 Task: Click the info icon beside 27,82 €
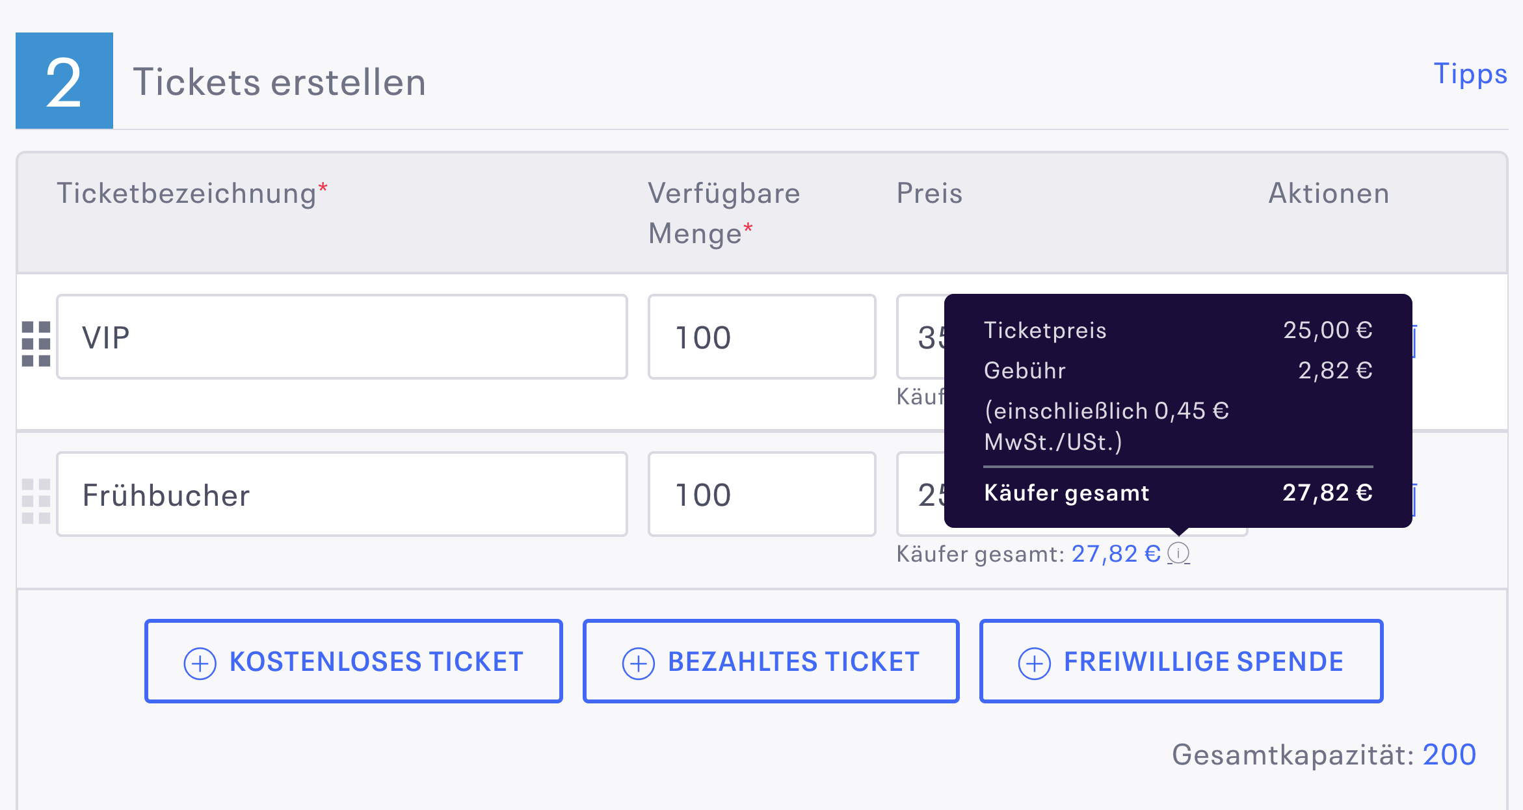pyautogui.click(x=1178, y=553)
